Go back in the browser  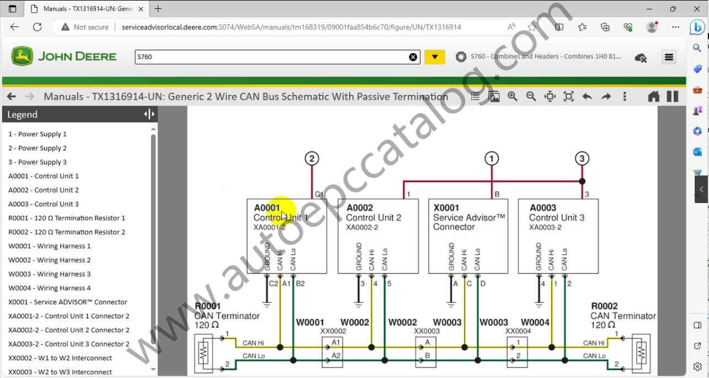14,26
